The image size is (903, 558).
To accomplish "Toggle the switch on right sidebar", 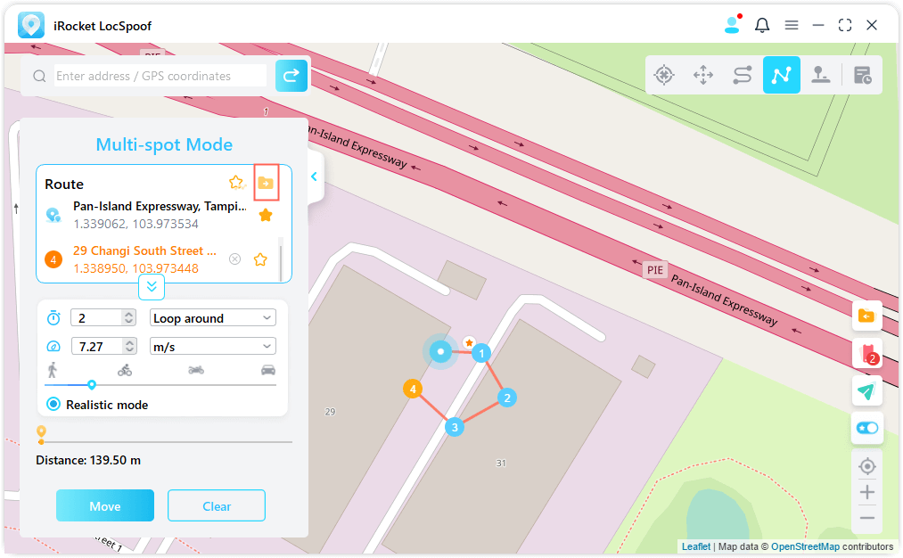I will [866, 429].
